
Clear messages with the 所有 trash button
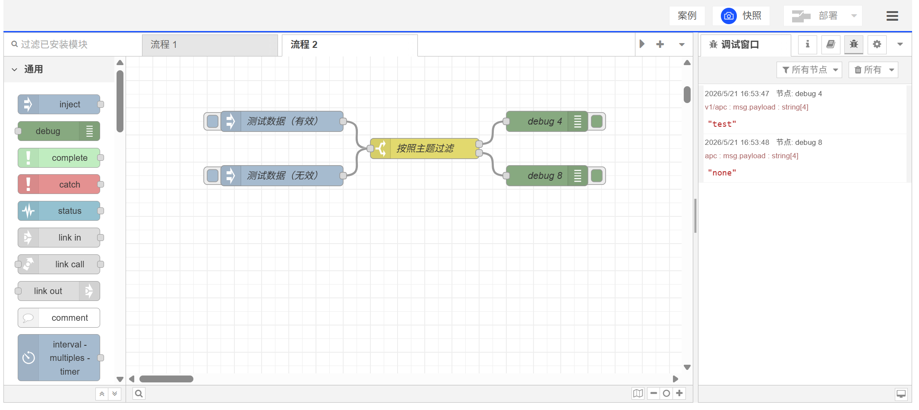point(868,70)
